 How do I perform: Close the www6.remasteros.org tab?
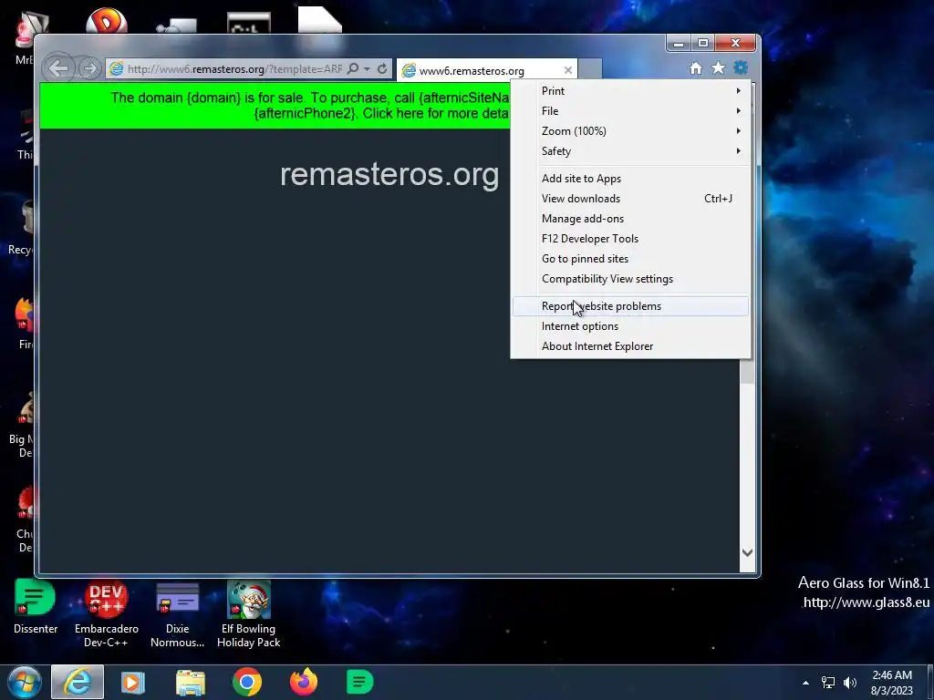point(567,70)
